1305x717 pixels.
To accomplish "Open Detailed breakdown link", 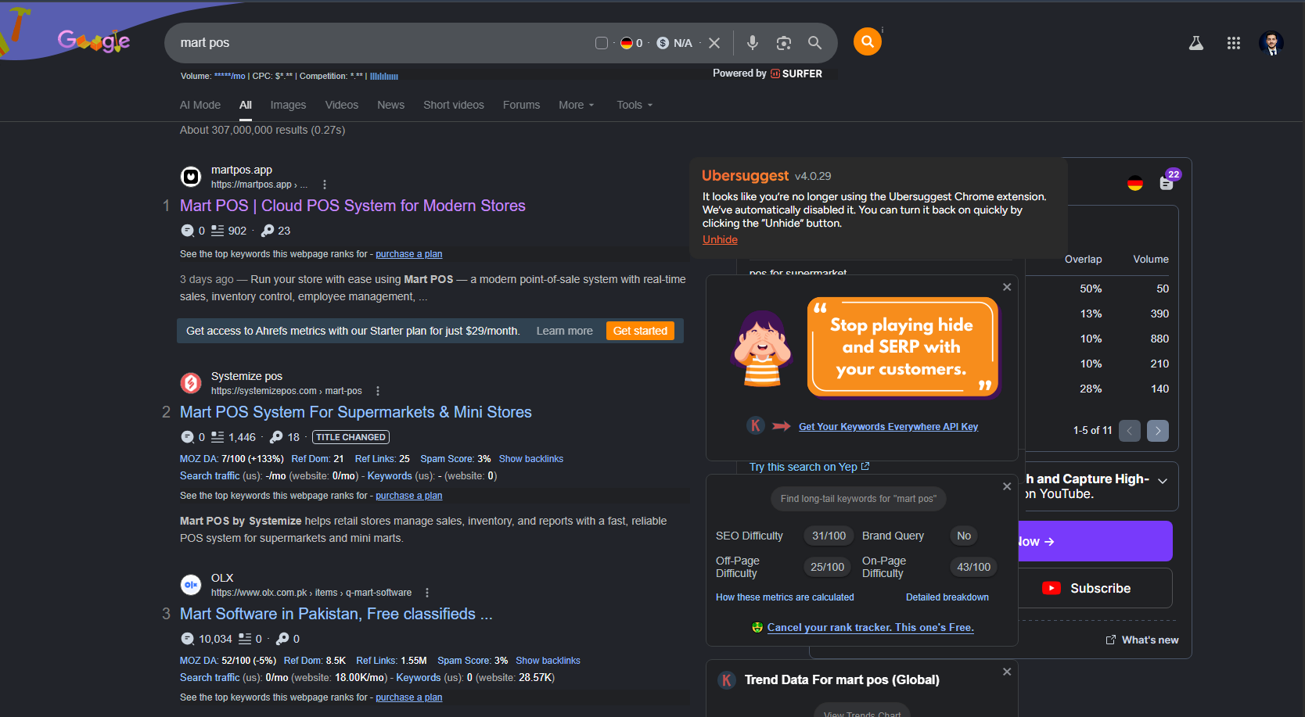I will pyautogui.click(x=947, y=597).
